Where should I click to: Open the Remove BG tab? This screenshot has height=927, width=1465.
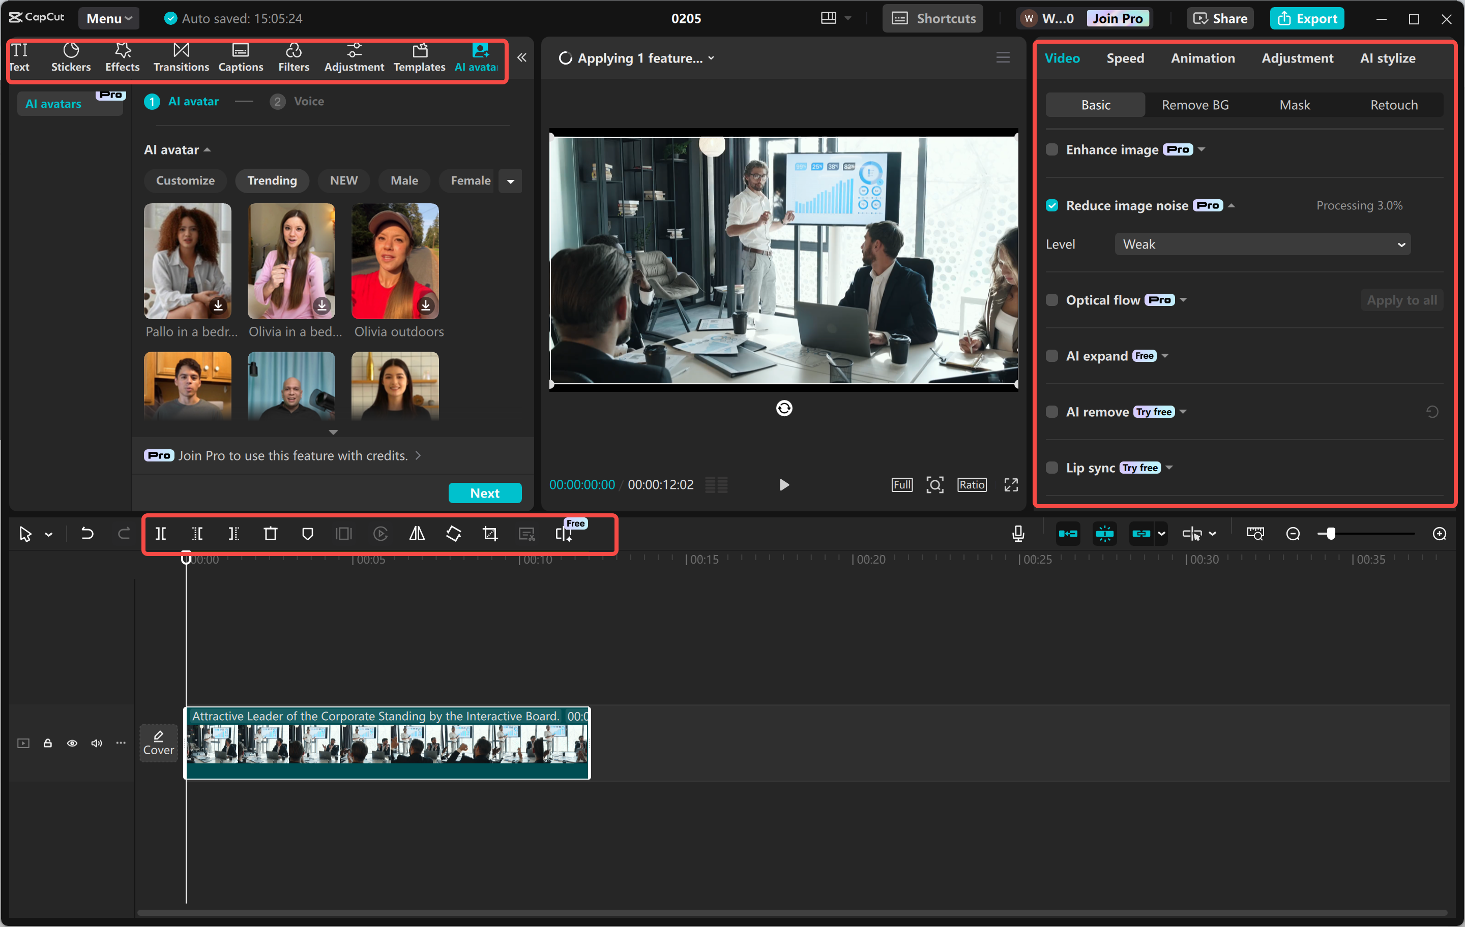(x=1195, y=105)
